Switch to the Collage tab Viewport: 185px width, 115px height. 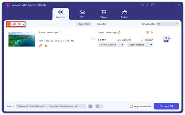[103, 14]
